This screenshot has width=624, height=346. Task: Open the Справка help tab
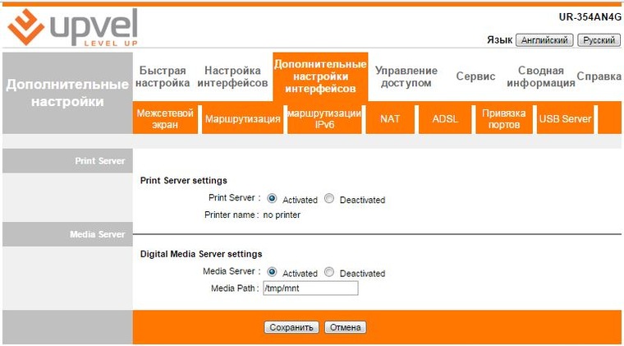click(599, 76)
